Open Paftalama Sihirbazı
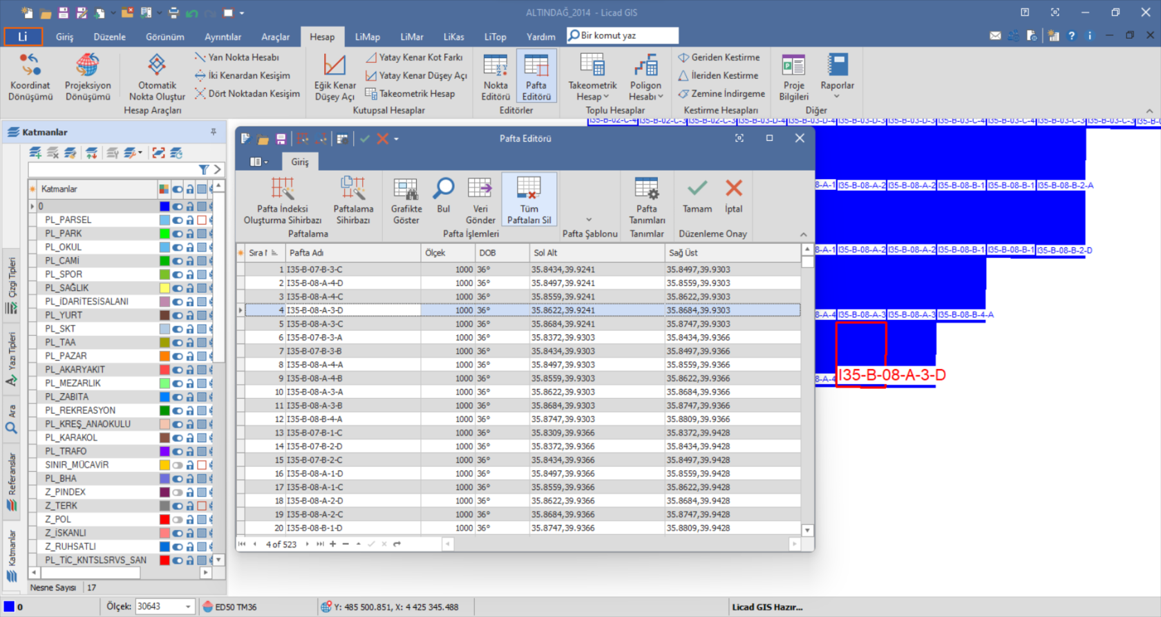Image resolution: width=1161 pixels, height=617 pixels. (x=353, y=200)
